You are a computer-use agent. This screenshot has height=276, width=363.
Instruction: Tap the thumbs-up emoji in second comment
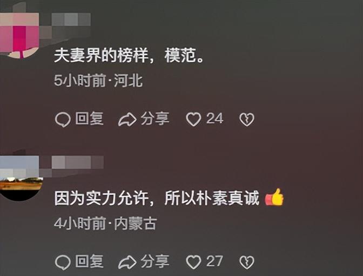click(x=274, y=197)
